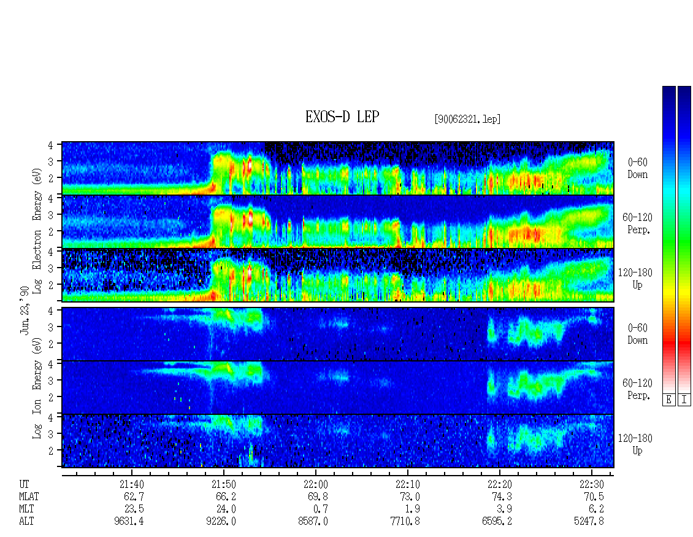Image resolution: width=693 pixels, height=537 pixels.
Task: Click the 60-120 Perp. label beside electron panels
Action: click(637, 223)
